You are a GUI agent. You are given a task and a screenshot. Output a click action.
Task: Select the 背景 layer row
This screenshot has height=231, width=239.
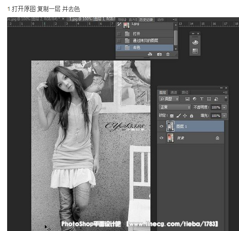(x=190, y=138)
